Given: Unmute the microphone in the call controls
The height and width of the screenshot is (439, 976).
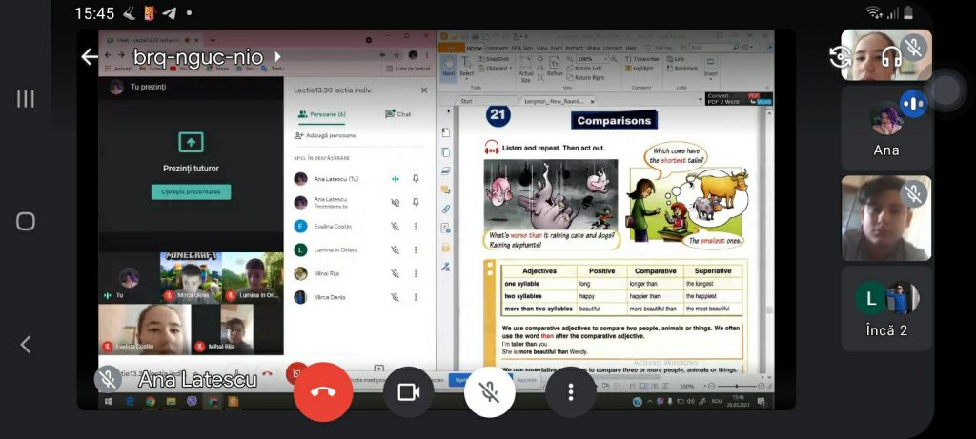Looking at the screenshot, I should coord(490,392).
